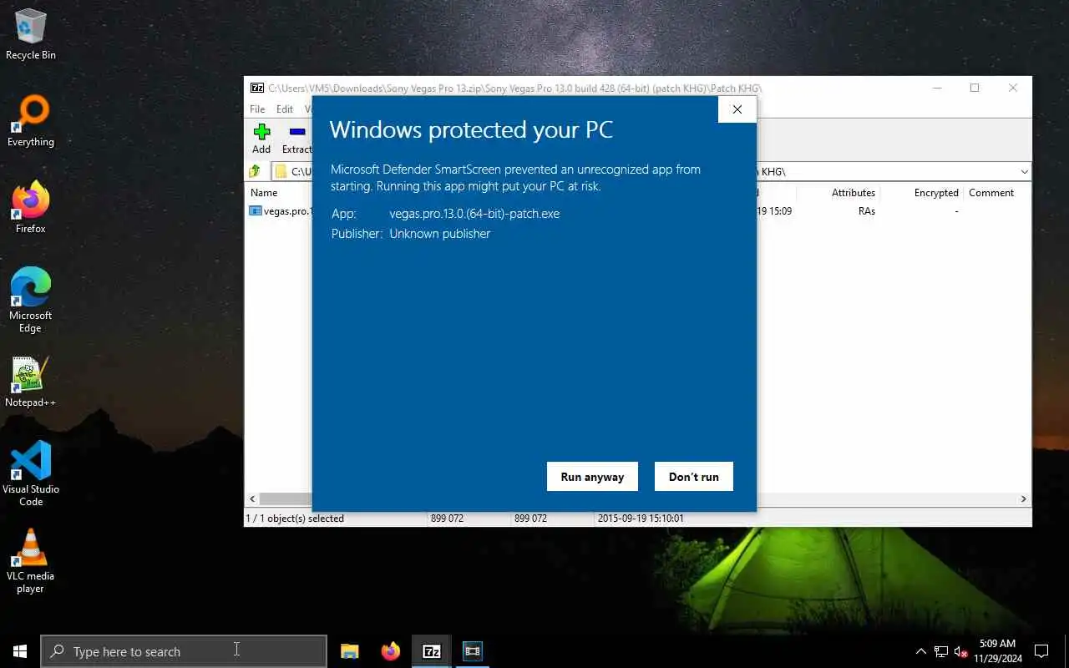
Task: Minimize the 7-Zip window
Action: tap(937, 88)
